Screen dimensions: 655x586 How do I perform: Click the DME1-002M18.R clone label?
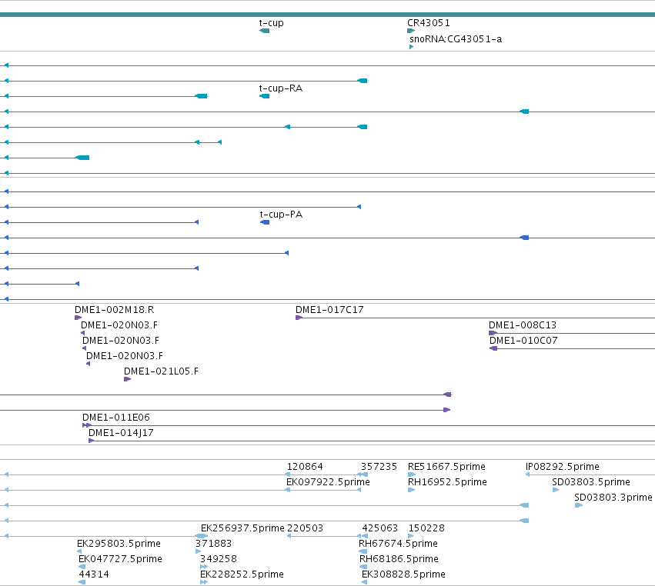point(115,310)
